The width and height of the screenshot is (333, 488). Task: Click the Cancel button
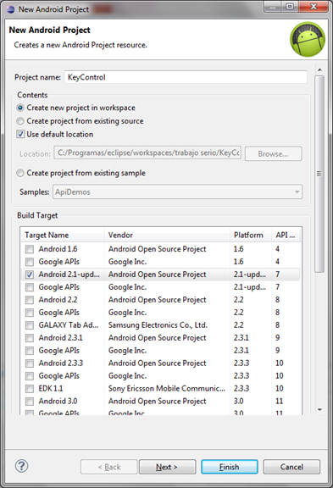291,467
